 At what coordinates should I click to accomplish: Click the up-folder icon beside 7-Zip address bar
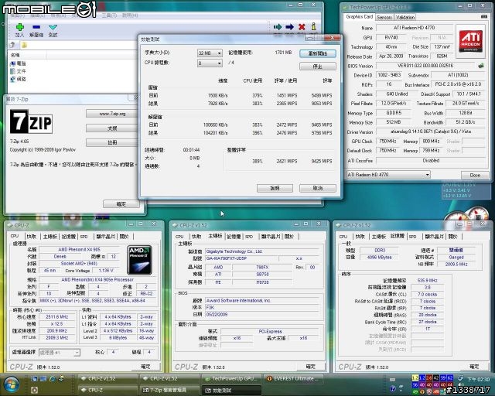pyautogui.click(x=13, y=45)
